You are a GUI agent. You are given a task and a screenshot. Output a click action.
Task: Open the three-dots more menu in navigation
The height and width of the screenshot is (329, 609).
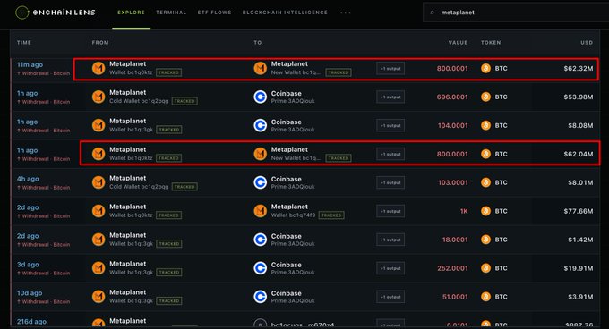point(346,13)
